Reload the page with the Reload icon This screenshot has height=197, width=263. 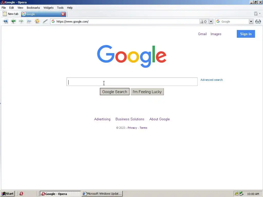[37, 21]
